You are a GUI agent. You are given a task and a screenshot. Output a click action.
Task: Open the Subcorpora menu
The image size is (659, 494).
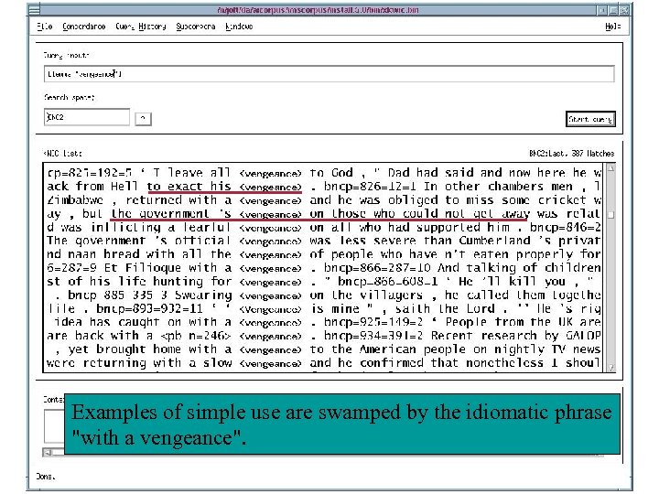[196, 27]
